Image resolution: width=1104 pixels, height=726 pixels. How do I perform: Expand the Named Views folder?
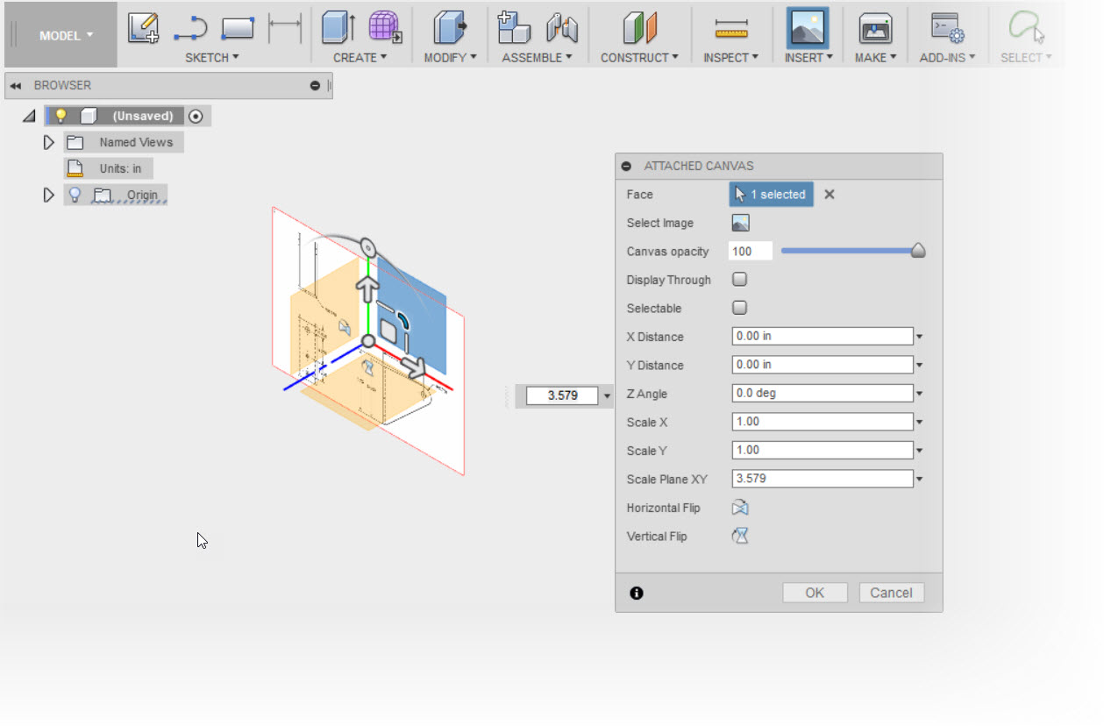(x=49, y=141)
